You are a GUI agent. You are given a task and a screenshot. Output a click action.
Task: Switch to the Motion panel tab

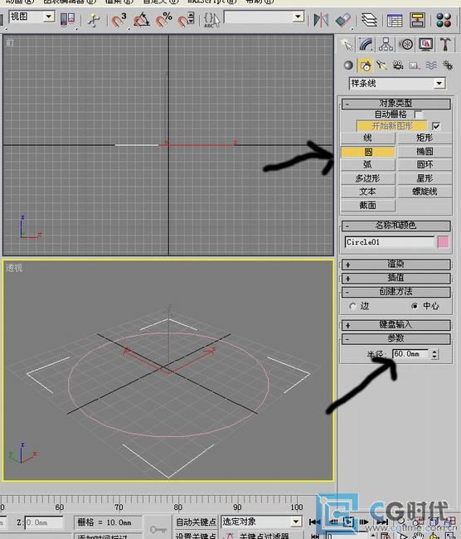(x=406, y=44)
